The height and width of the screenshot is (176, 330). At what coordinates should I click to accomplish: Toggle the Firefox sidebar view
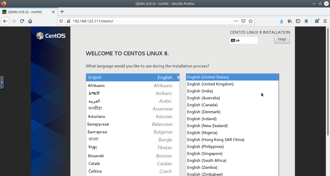point(298,21)
